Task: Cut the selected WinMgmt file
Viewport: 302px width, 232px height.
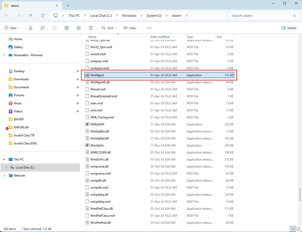Action: 30,28
